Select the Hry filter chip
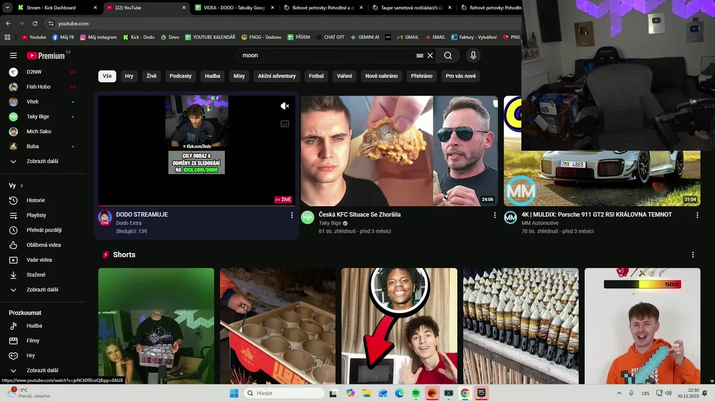This screenshot has width=715, height=402. tap(129, 76)
